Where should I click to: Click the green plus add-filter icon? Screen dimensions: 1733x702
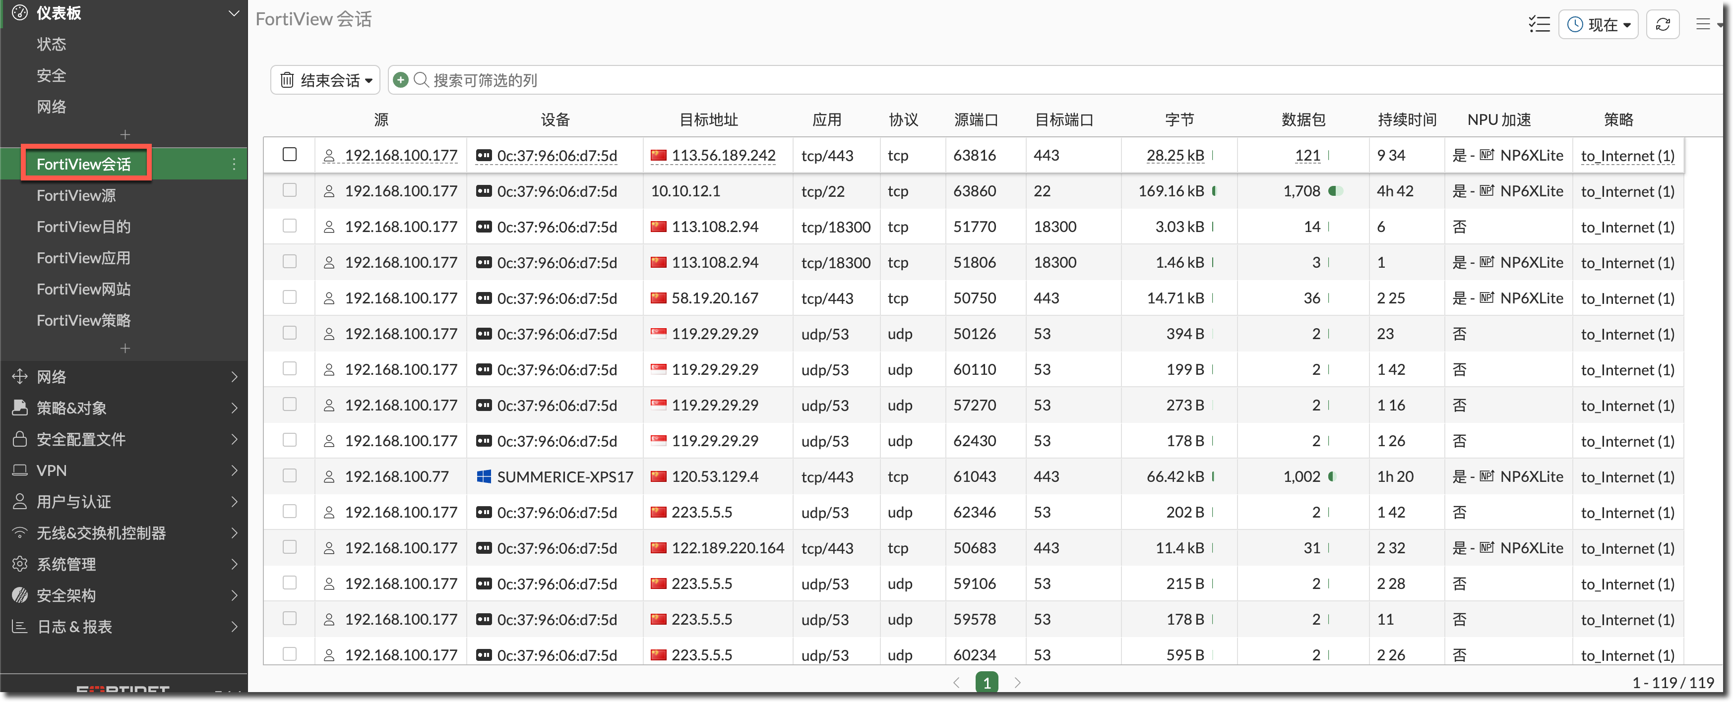400,80
